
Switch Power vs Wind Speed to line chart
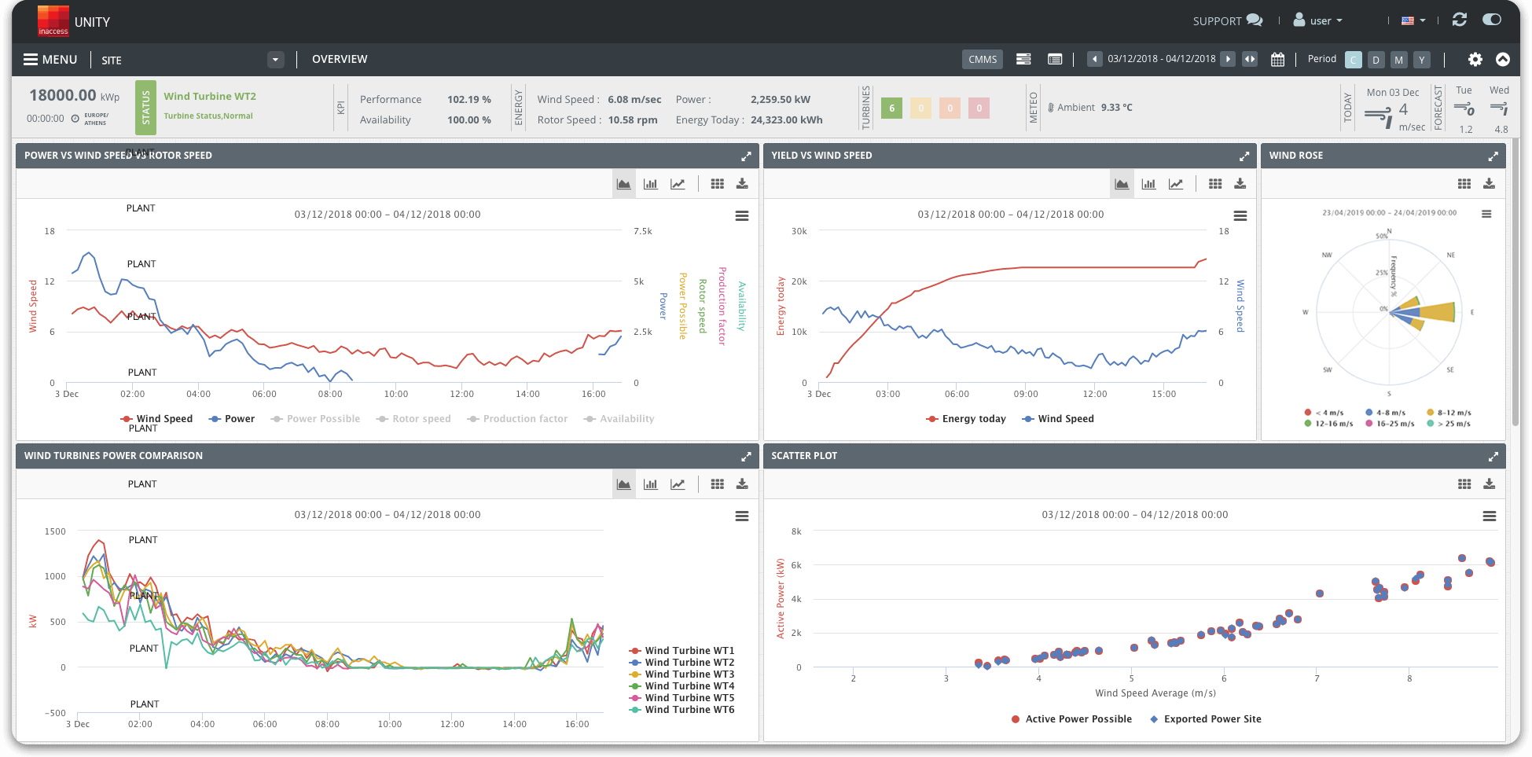[x=678, y=184]
